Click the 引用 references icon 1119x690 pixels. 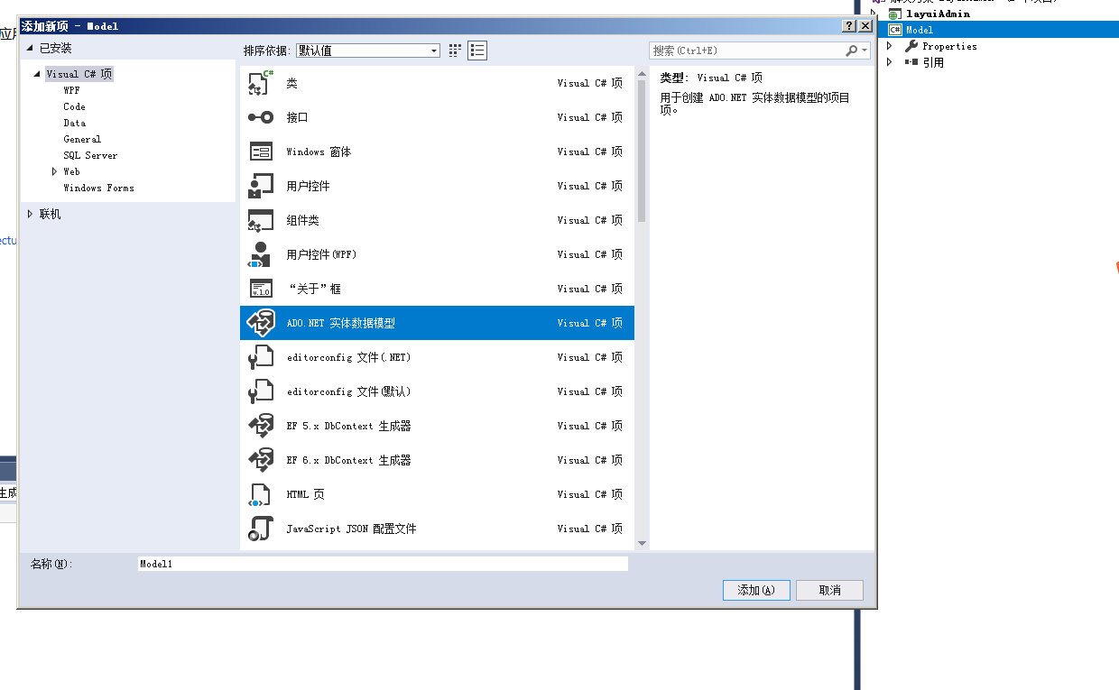[911, 62]
